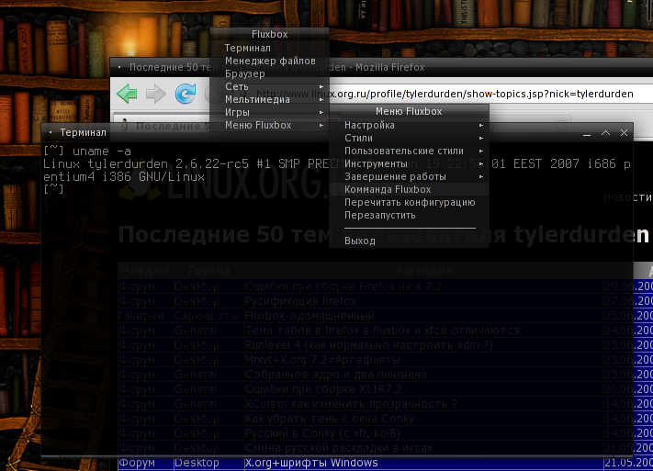This screenshot has width=653, height=471.
Task: Expand the Мельтимедиа submenu
Action: coord(269,99)
